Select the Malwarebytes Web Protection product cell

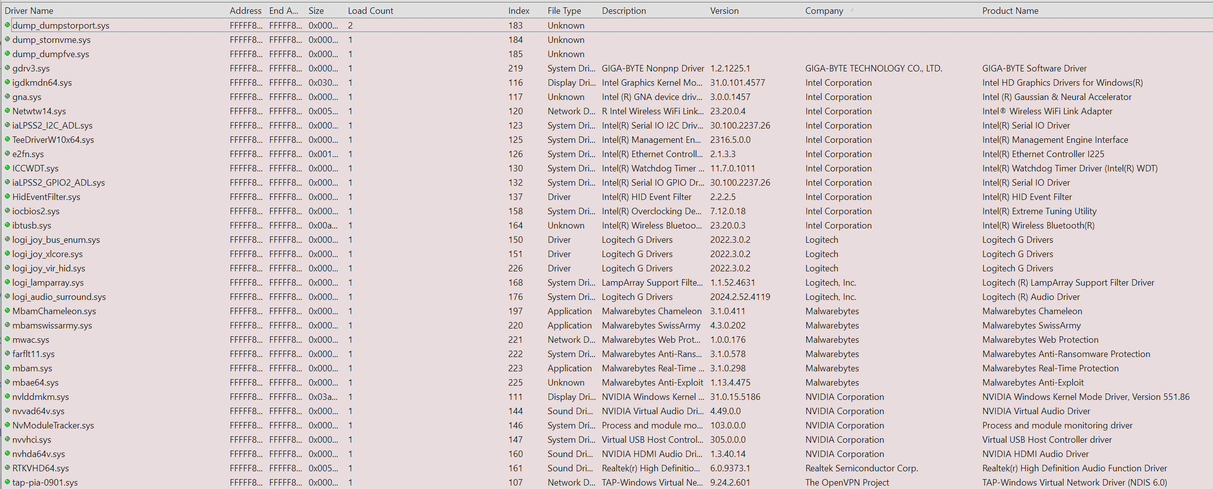1040,339
